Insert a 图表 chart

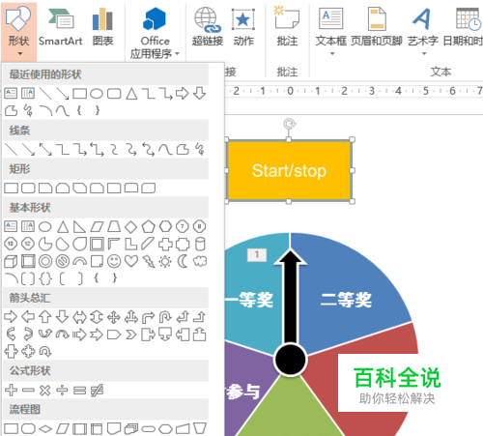click(x=102, y=28)
